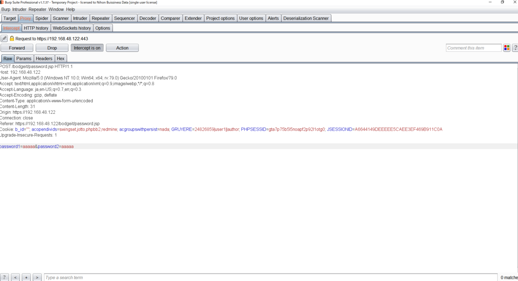Click the User-Agent header line
The image size is (518, 281).
click(x=88, y=78)
